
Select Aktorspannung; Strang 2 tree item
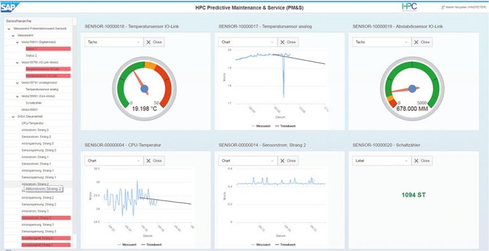coord(38,197)
